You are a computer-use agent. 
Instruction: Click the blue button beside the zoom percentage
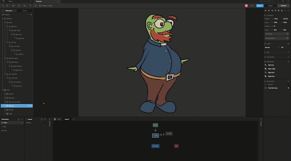[260, 6]
